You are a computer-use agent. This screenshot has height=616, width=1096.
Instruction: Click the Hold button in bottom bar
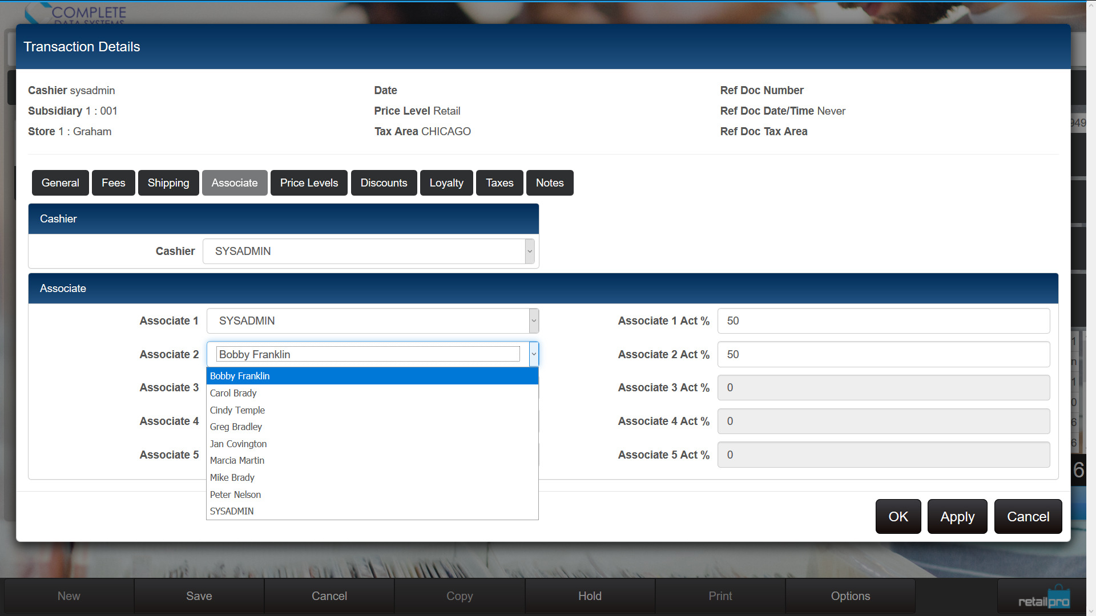click(590, 596)
